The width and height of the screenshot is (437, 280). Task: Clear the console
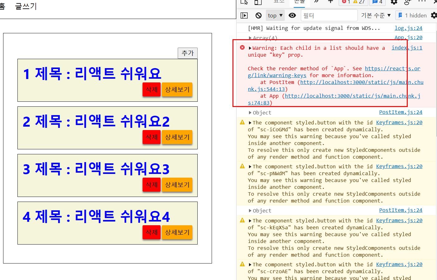tap(259, 15)
